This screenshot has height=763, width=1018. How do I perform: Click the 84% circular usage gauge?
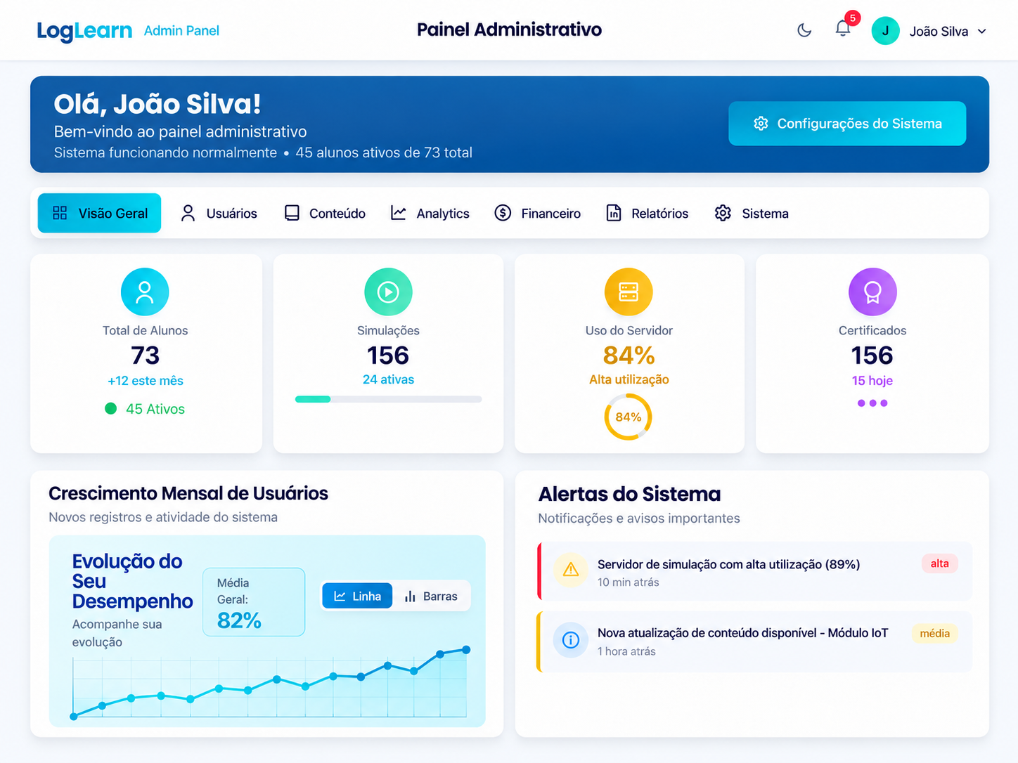click(629, 417)
